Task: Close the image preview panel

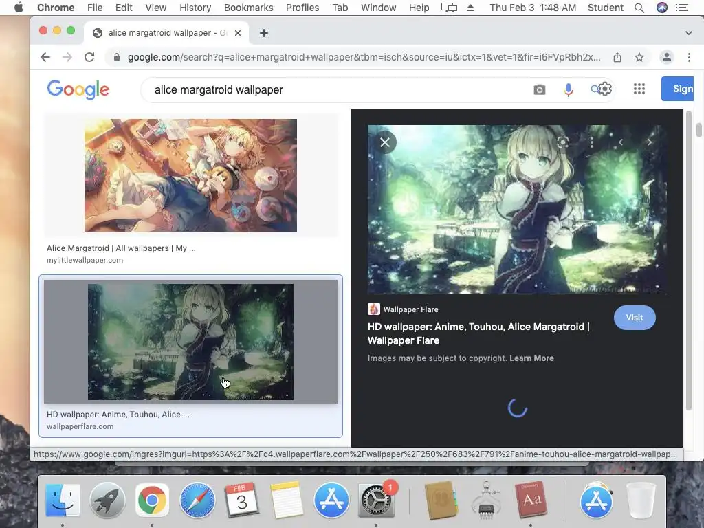Action: (x=385, y=142)
